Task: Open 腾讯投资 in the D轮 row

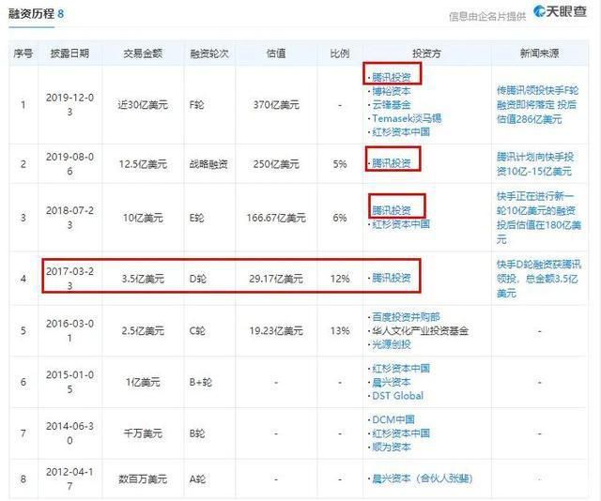Action: pos(392,279)
